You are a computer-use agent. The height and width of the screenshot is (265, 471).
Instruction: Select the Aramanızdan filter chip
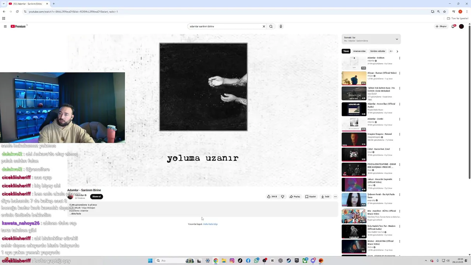tap(360, 51)
